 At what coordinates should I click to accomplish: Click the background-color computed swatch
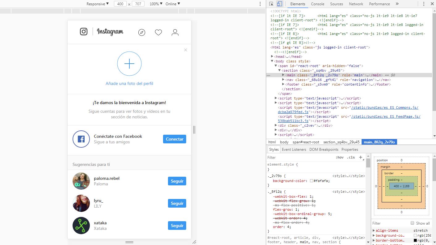point(415,235)
